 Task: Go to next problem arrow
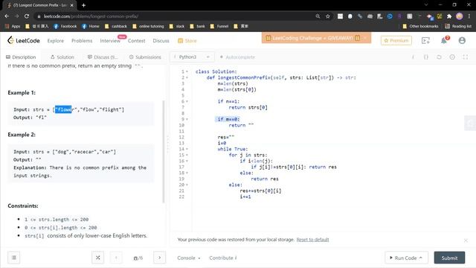click(160, 258)
